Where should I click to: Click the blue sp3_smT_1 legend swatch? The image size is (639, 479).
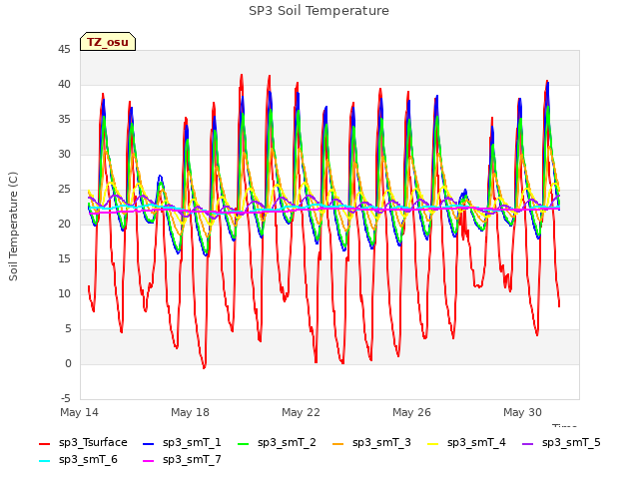click(x=149, y=443)
